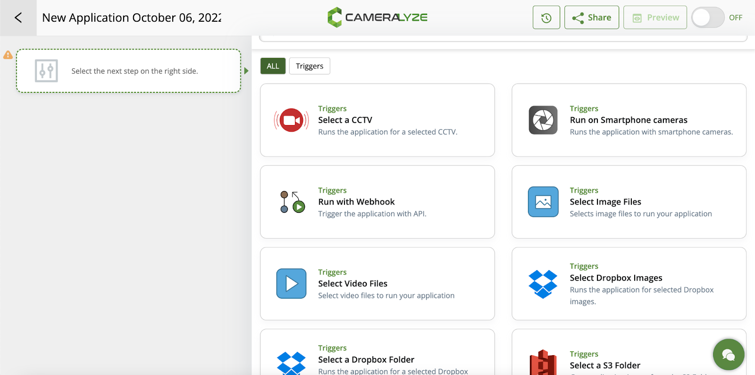
Task: Click the preview icon inside Preview button
Action: tap(637, 18)
